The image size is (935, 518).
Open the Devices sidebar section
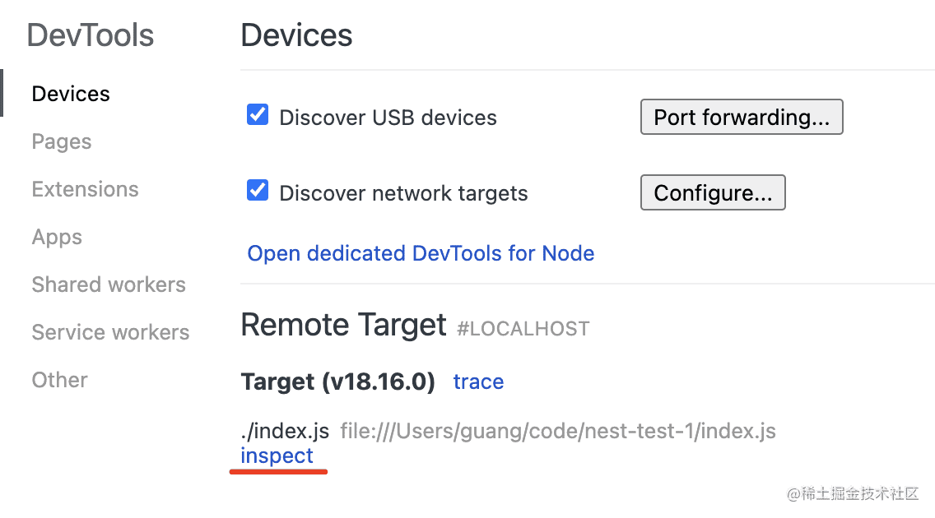(71, 94)
